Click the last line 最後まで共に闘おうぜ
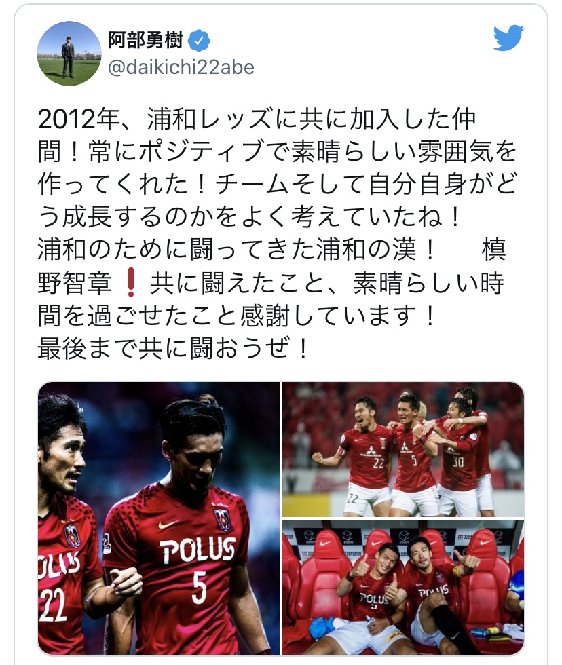Image resolution: width=562 pixels, height=665 pixels. click(x=172, y=348)
